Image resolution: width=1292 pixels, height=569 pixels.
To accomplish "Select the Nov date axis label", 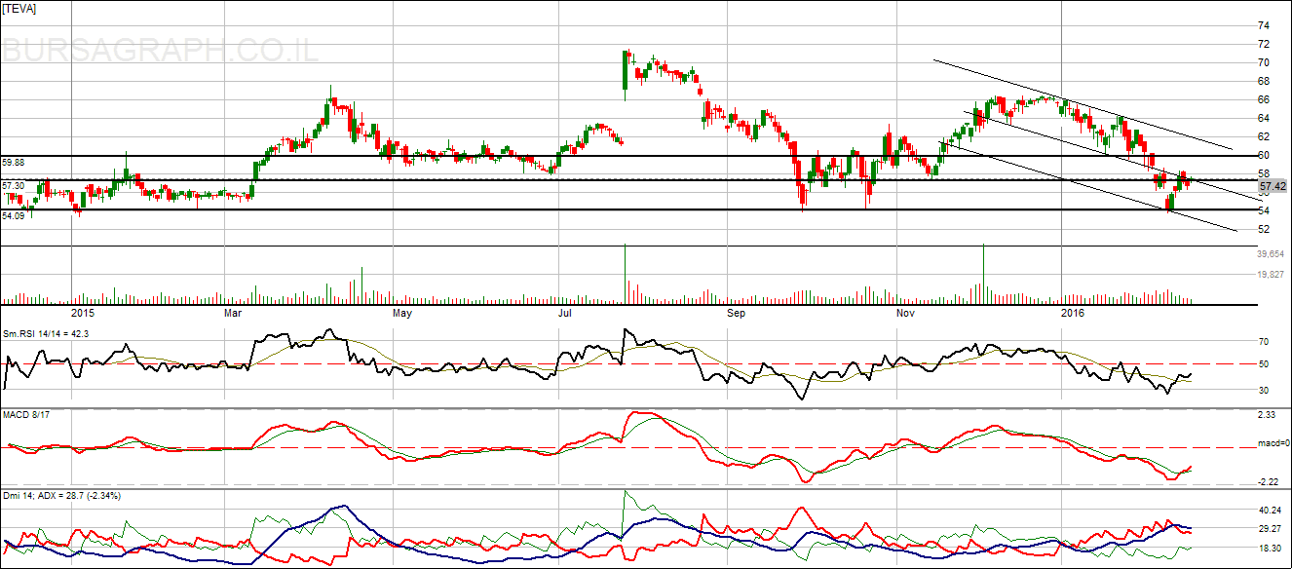I will coord(905,313).
